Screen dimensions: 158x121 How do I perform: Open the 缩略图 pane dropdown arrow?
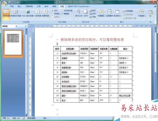pyautogui.click(x=16, y=26)
